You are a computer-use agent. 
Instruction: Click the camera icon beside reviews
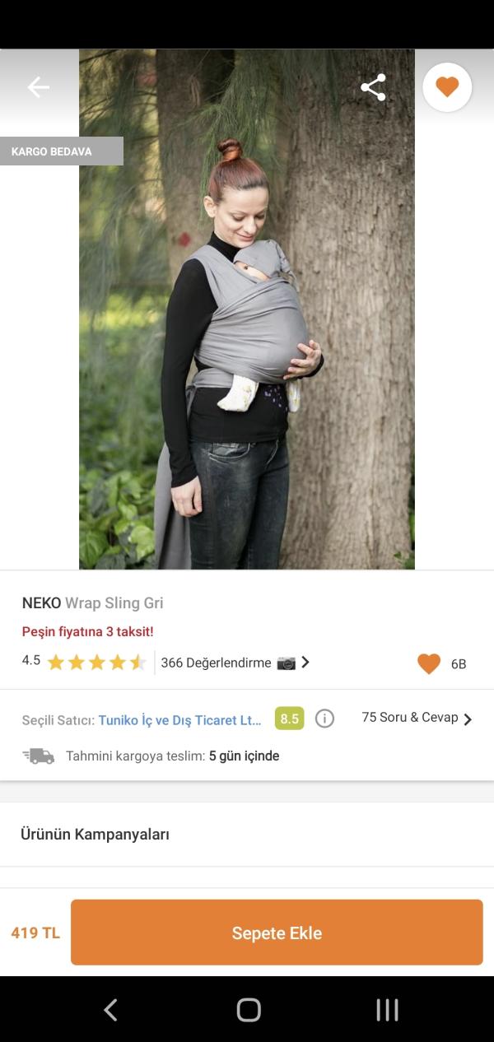pos(286,663)
